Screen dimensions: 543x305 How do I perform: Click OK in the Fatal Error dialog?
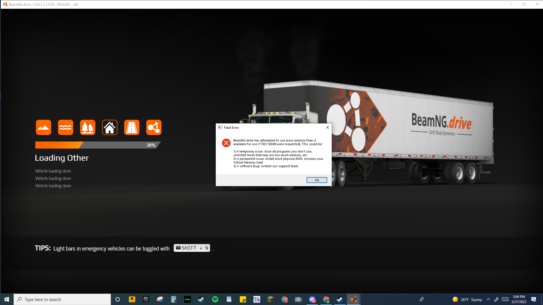[x=317, y=180]
